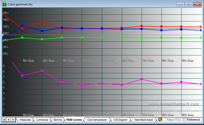Screen dimensions: 204x125
Task: Enable the Adjust XYZ checkbox
Action: tap(165, 120)
